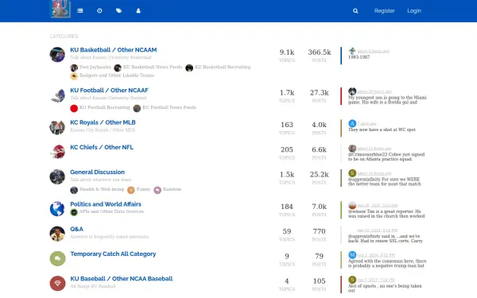Open latest post '1983-1987' in KU Basketball
Screen dimensions: 477x298
[359, 57]
